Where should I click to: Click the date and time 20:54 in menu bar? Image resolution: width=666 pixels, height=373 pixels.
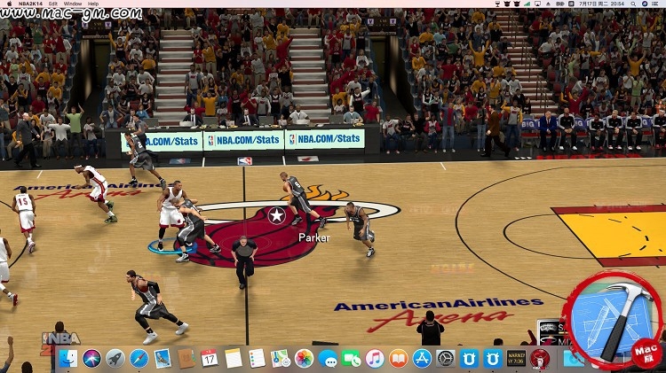click(x=602, y=4)
